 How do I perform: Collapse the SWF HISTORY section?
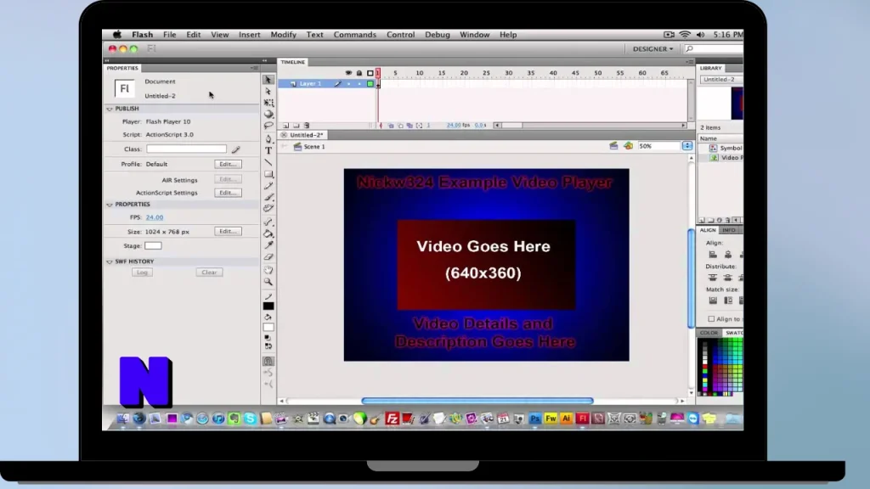[110, 261]
